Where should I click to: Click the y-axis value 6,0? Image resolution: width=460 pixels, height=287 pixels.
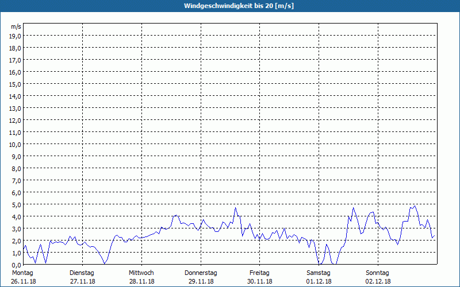(x=16, y=193)
